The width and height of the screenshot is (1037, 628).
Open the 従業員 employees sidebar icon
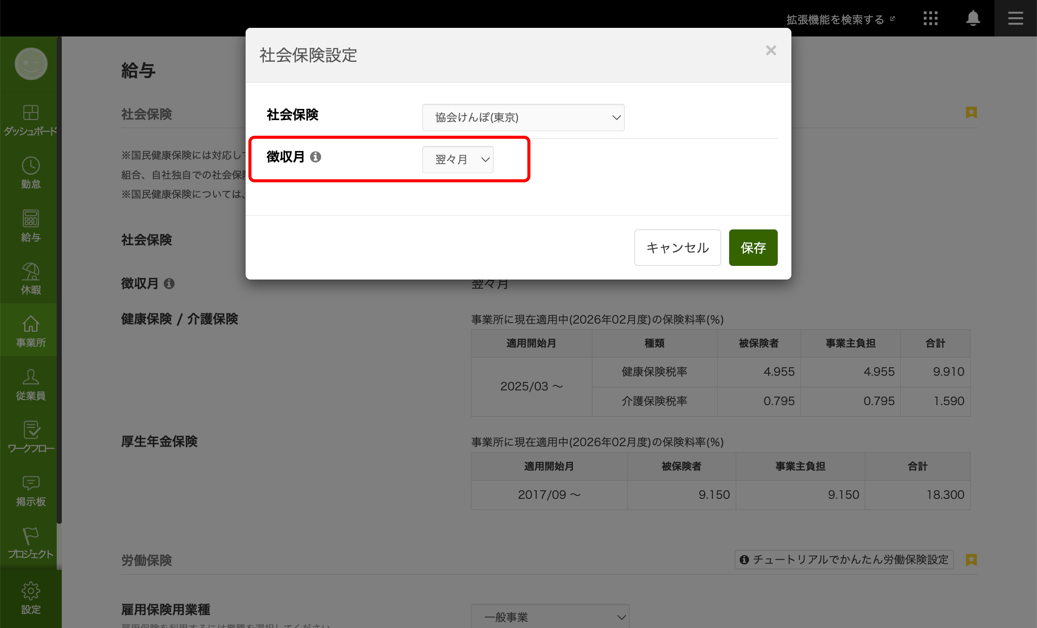30,377
